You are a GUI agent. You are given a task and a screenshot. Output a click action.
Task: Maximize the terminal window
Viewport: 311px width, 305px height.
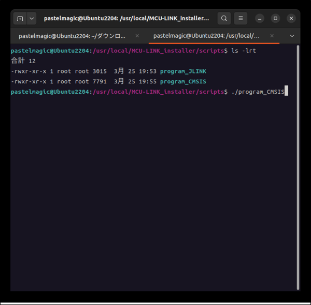click(275, 18)
